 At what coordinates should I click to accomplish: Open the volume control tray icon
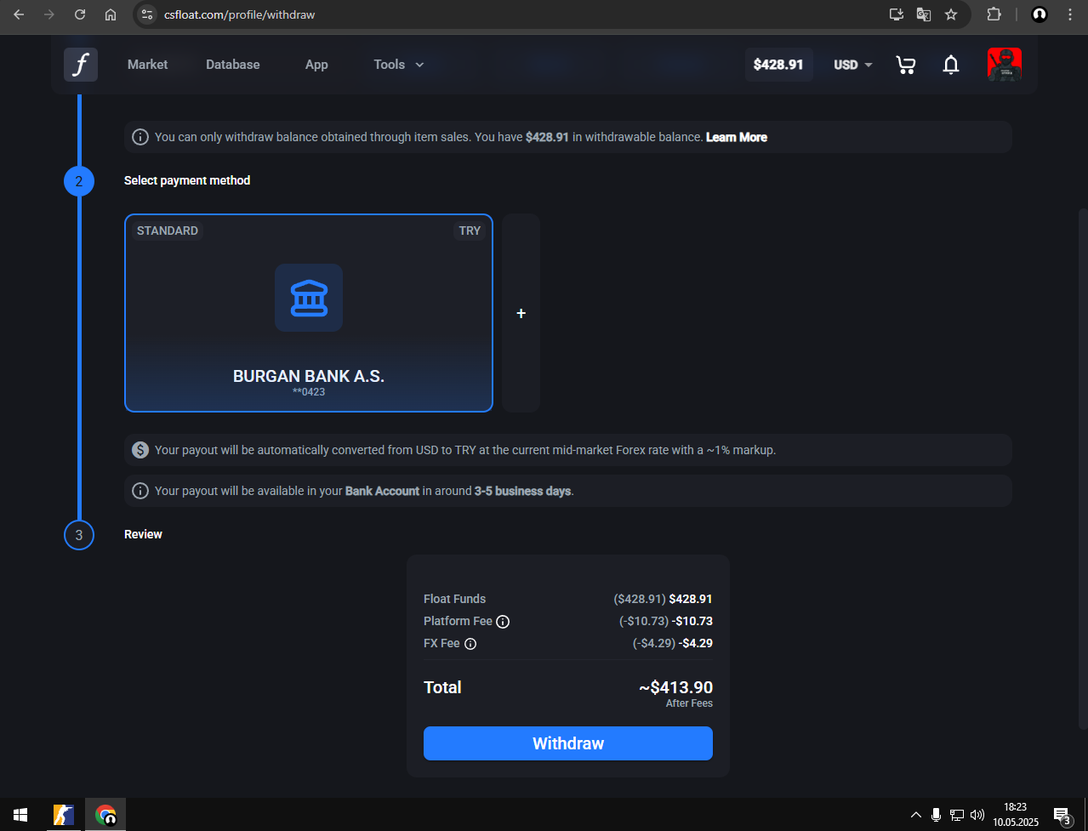pos(977,815)
